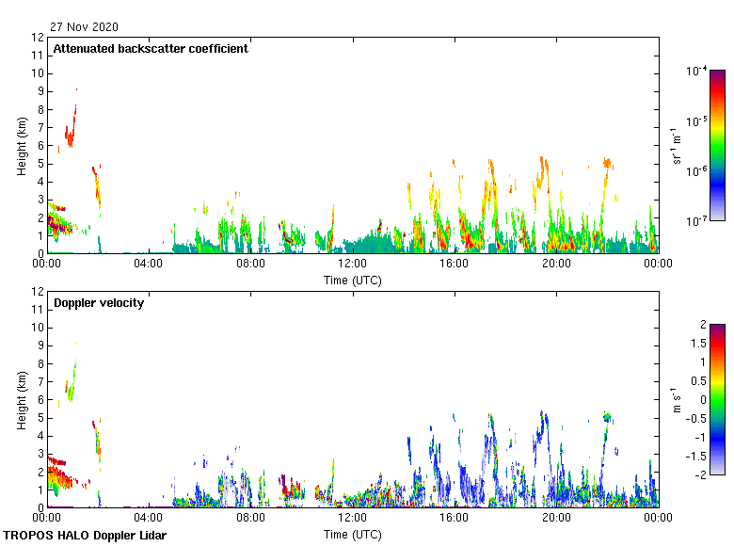Click Time (UTC) label below the backscatter plot
734x546 pixels.
(x=352, y=280)
